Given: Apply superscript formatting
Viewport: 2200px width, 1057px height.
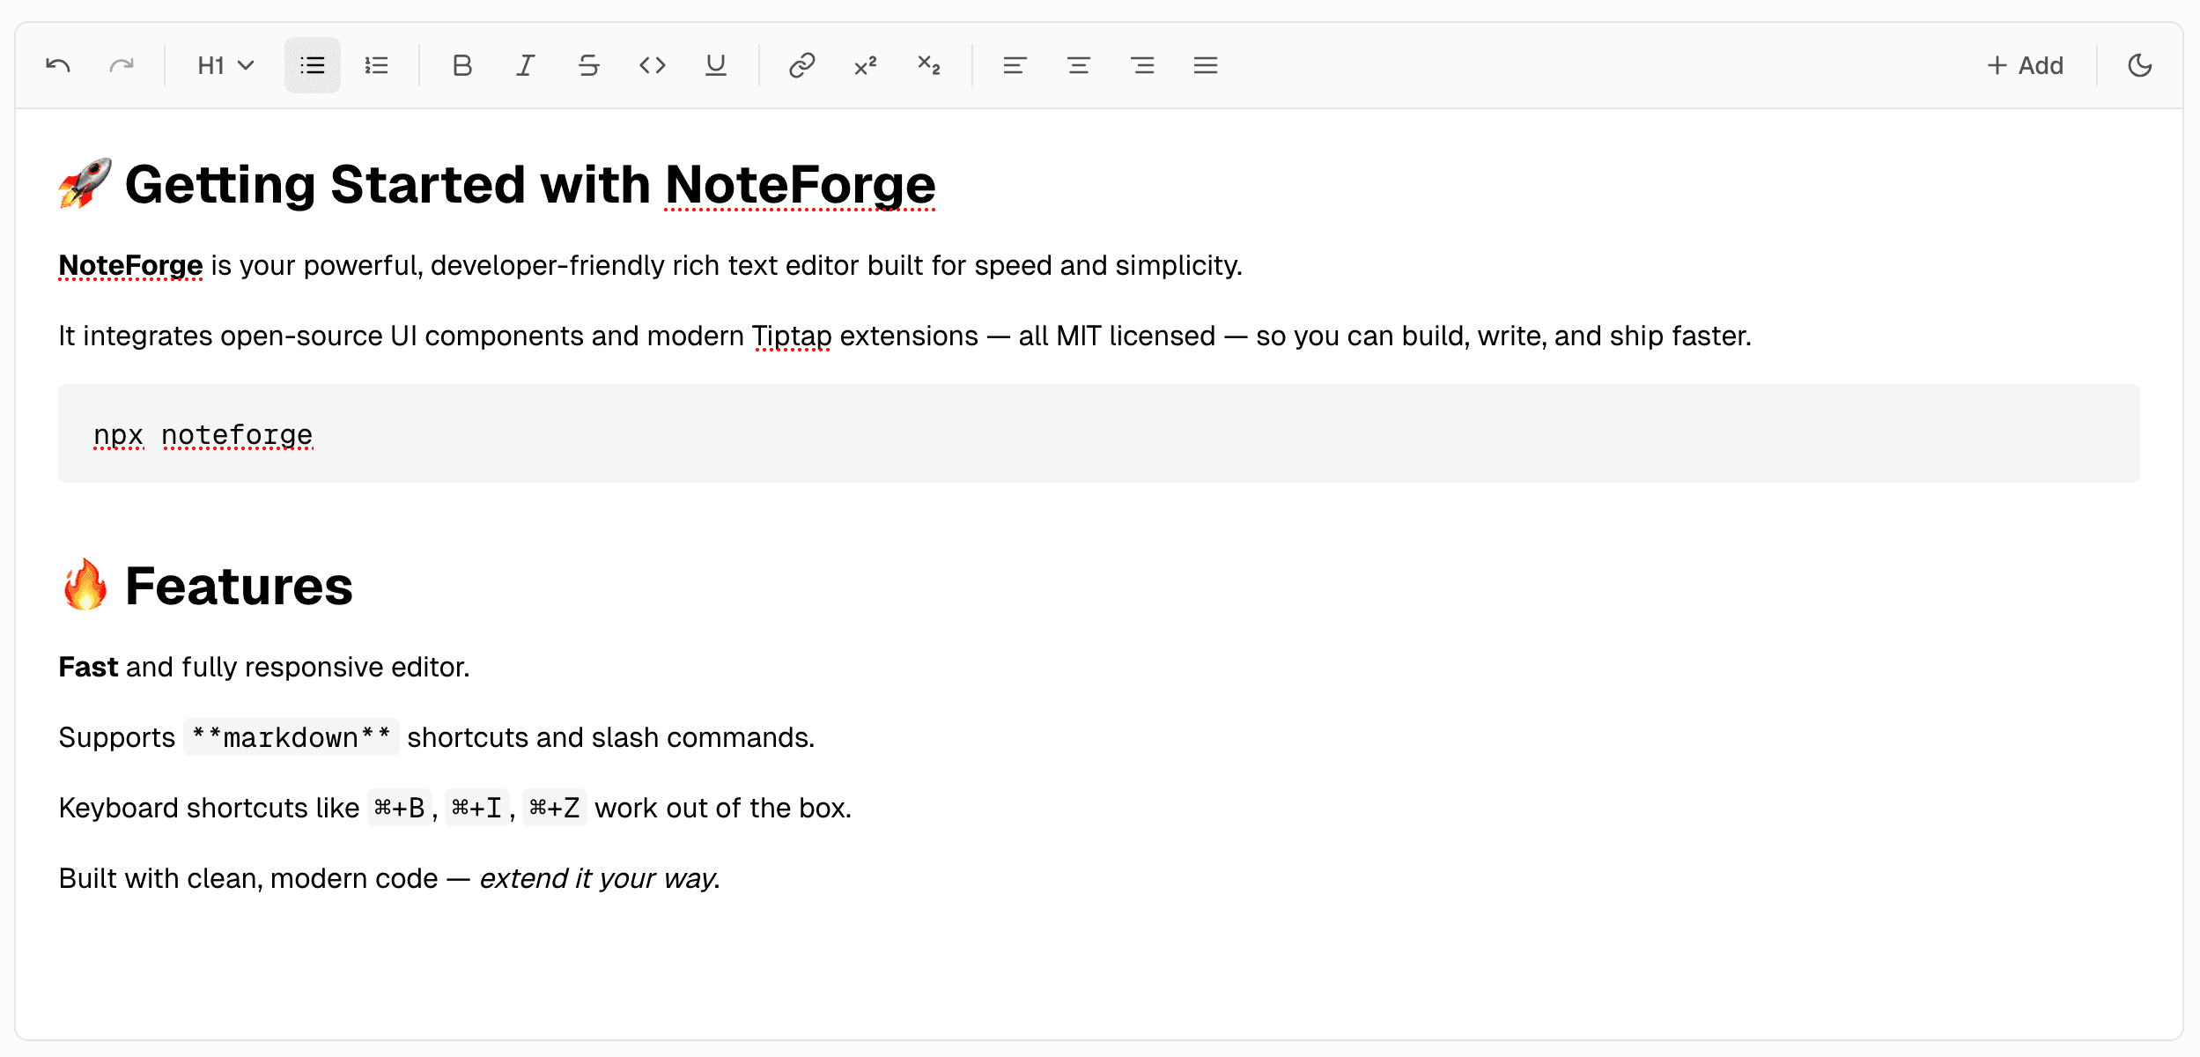Looking at the screenshot, I should [x=866, y=65].
